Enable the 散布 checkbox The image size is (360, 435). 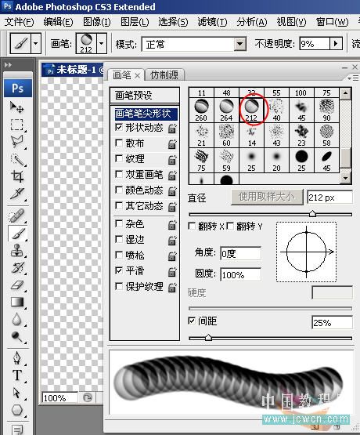pyautogui.click(x=119, y=143)
